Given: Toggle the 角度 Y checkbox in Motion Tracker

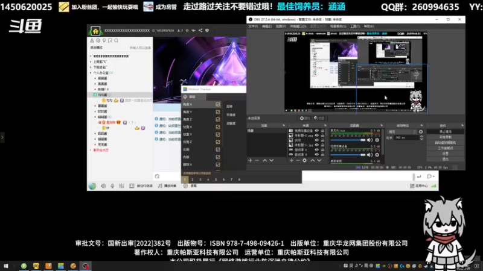Looking at the screenshot, I should click(x=218, y=112).
